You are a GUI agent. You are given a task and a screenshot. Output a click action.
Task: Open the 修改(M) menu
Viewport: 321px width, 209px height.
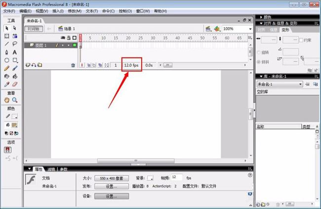75,11
